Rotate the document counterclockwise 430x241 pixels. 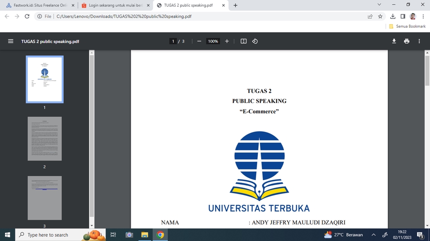(x=255, y=41)
